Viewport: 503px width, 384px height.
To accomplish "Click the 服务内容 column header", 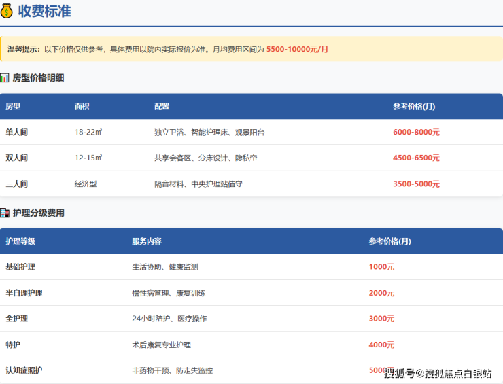I will click(x=147, y=241).
